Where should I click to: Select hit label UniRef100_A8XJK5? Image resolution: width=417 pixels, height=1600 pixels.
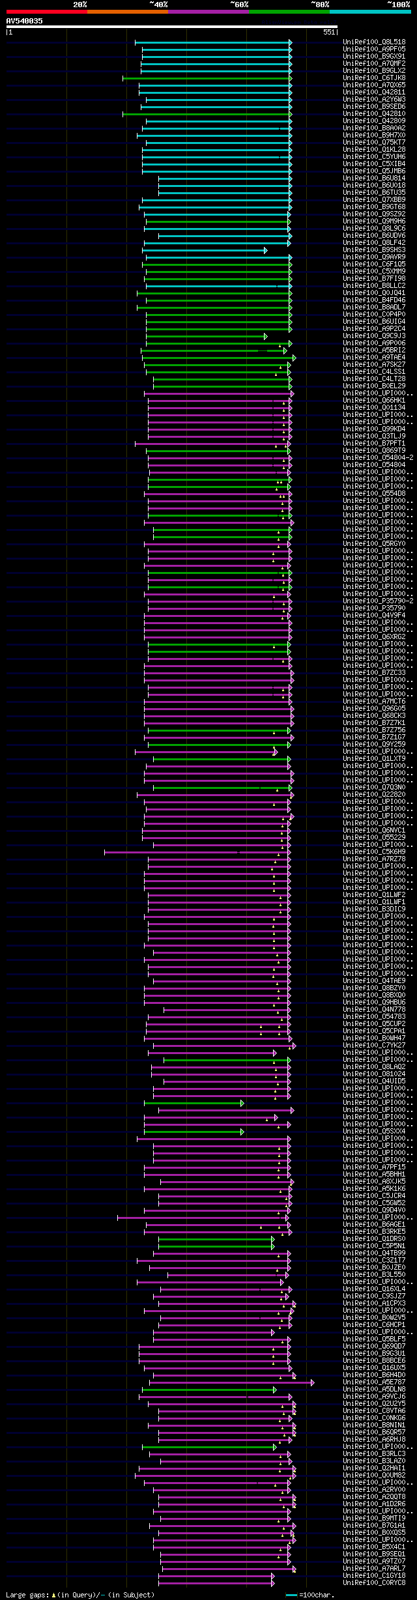click(374, 1182)
